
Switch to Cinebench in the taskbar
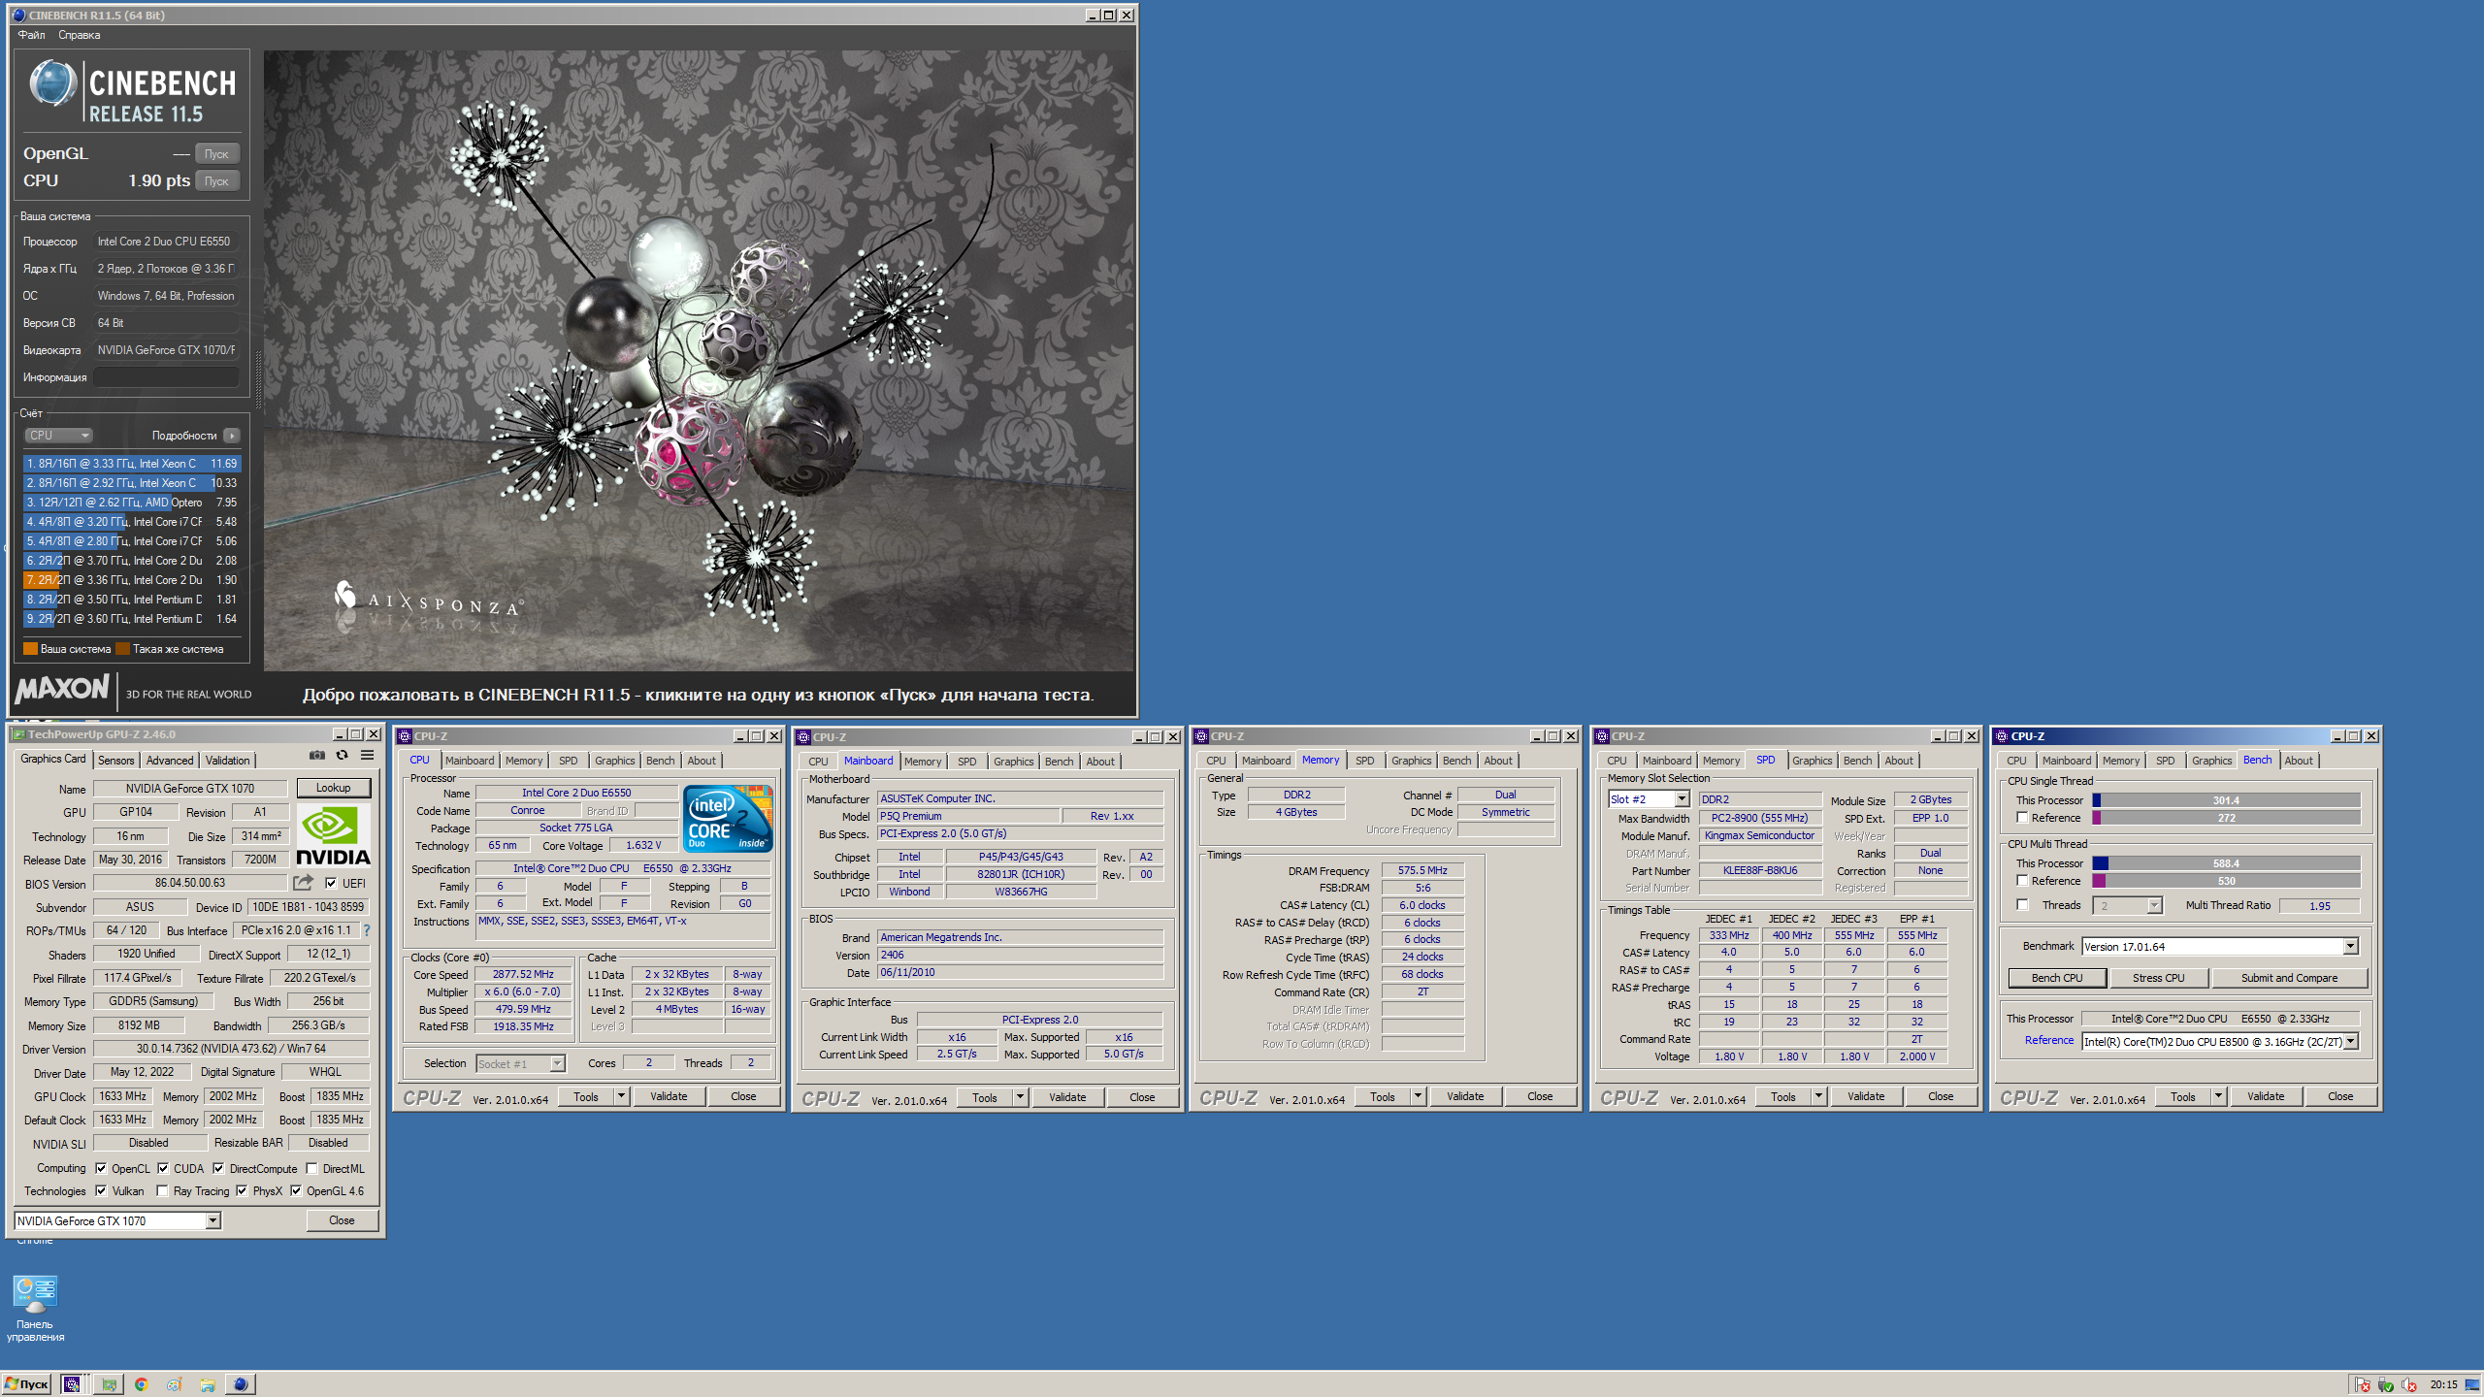pos(241,1384)
